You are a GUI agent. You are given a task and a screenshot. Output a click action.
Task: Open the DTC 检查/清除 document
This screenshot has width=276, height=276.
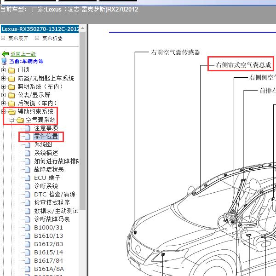[x=55, y=194]
